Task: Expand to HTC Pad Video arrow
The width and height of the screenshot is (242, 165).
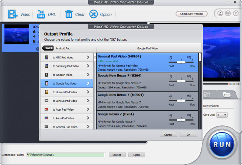Action: click(88, 57)
